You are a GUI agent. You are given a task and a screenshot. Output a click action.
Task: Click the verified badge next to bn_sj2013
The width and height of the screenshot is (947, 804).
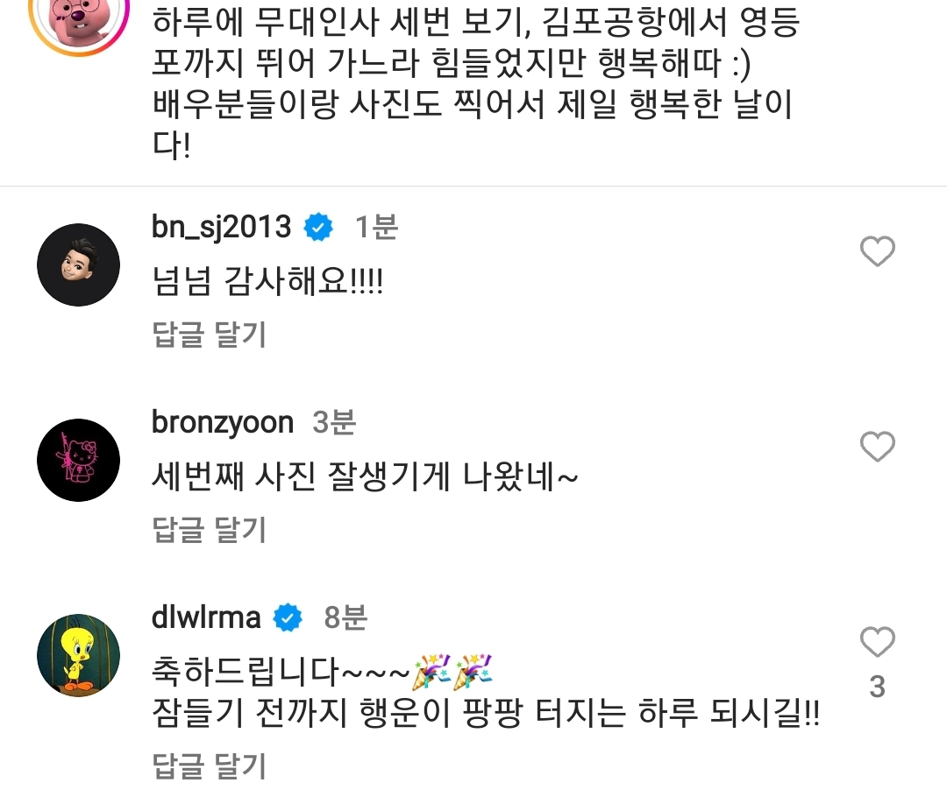click(317, 227)
